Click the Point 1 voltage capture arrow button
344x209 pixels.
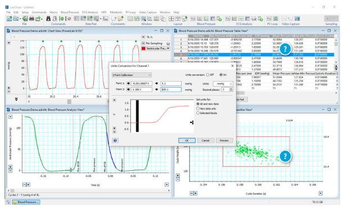point(128,83)
